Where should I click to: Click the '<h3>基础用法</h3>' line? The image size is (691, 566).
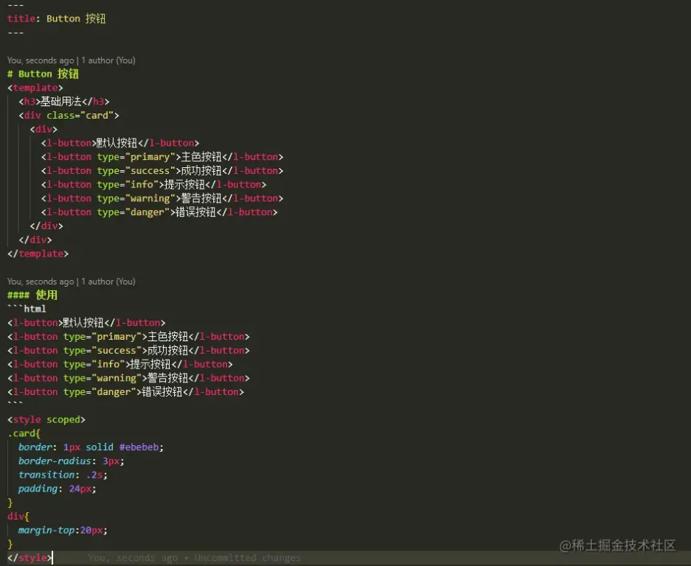click(x=64, y=102)
